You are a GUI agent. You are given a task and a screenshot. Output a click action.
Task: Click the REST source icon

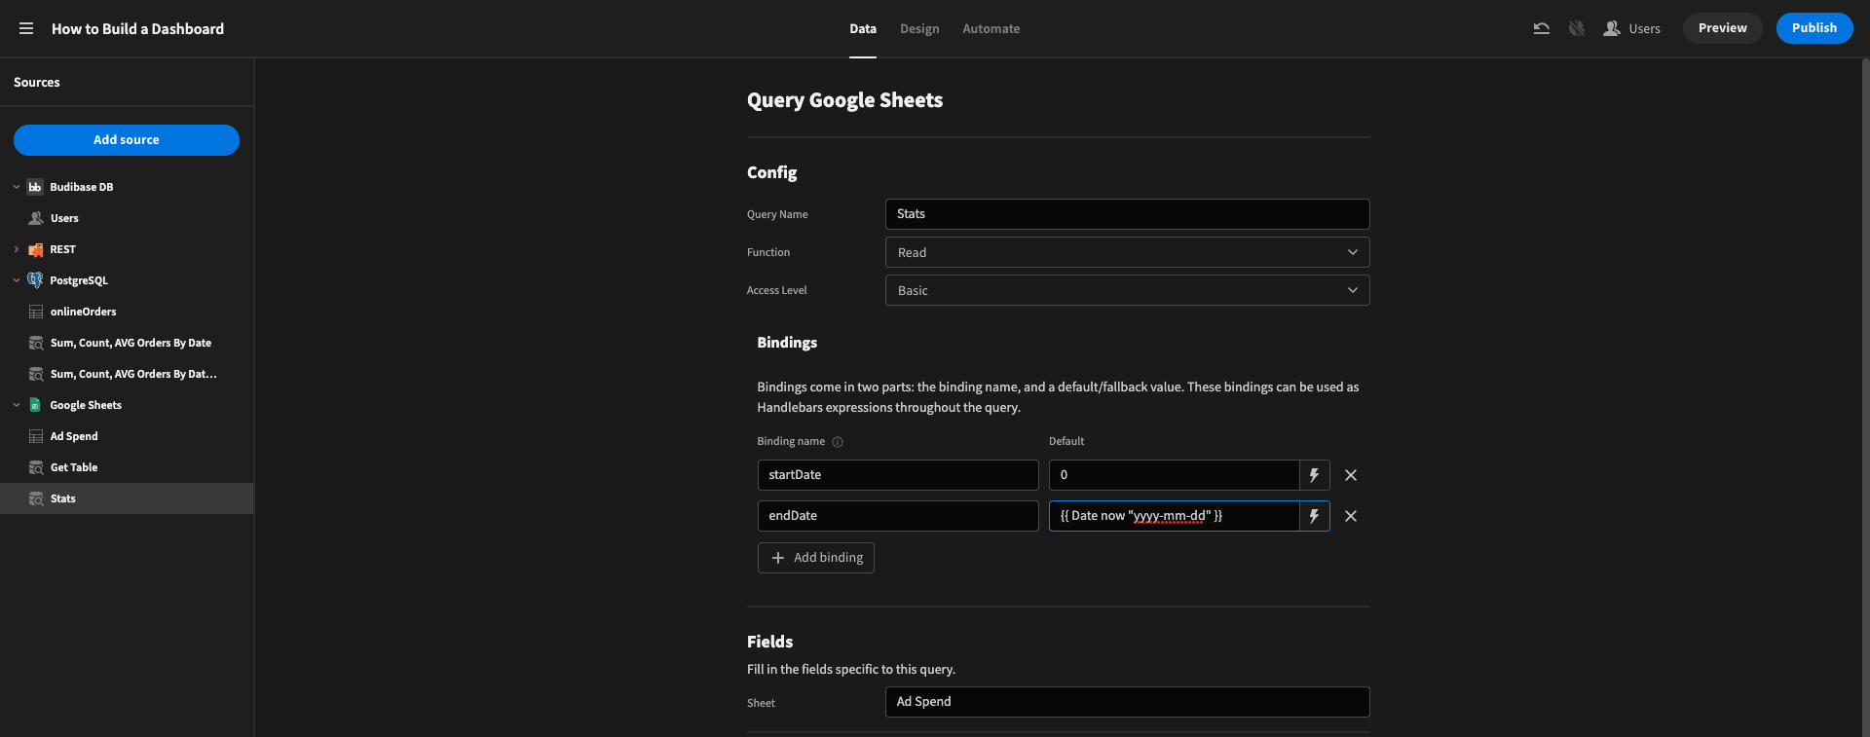click(x=35, y=249)
